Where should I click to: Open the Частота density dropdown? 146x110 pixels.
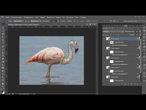pyautogui.click(x=36, y=21)
